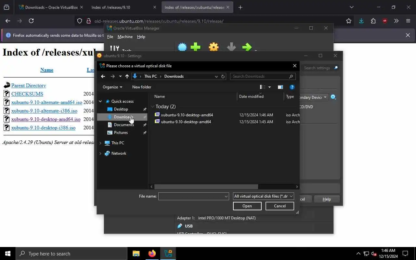Create a New folder
This screenshot has width=416, height=260.
tap(142, 87)
